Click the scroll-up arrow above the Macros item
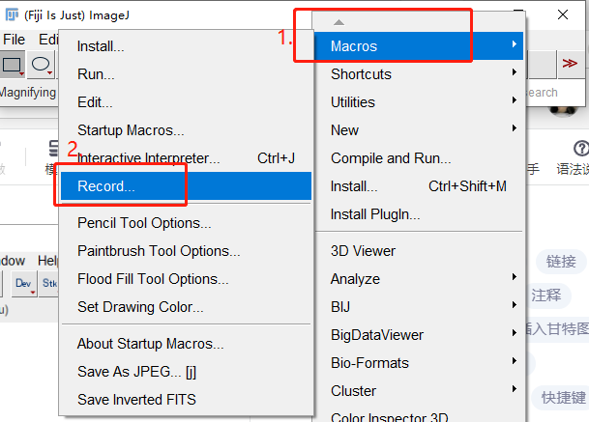 click(339, 22)
